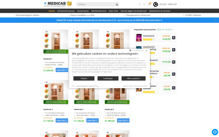219x137 pixels.
Task: Open the wishlist heart icon
Action: (144, 4)
